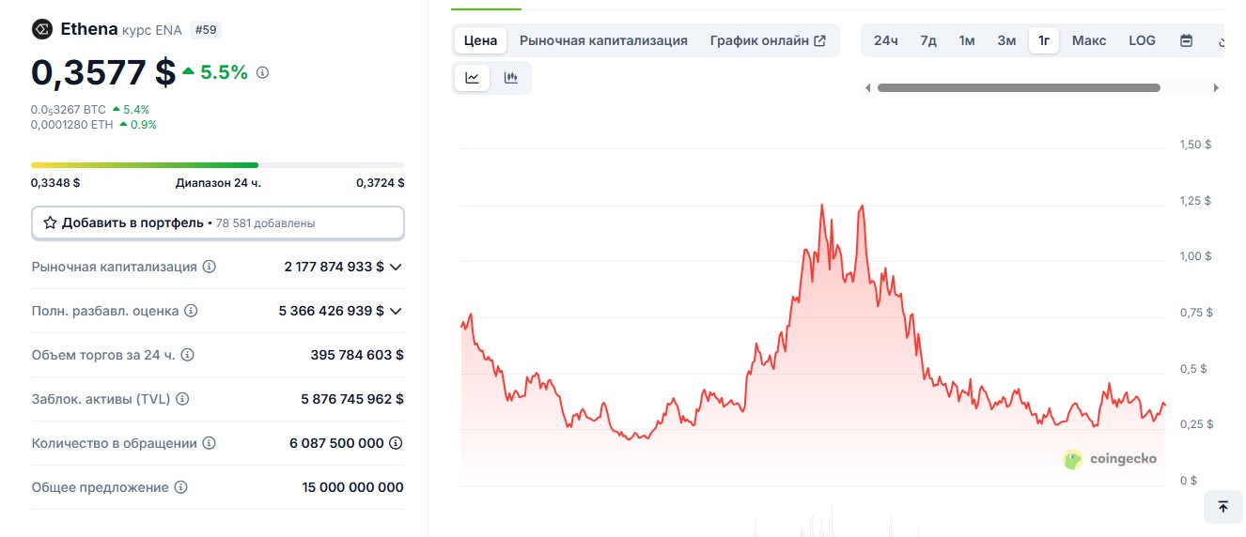Click the info icon beside Количество в обращении label
Image resolution: width=1246 pixels, height=537 pixels.
[x=209, y=443]
